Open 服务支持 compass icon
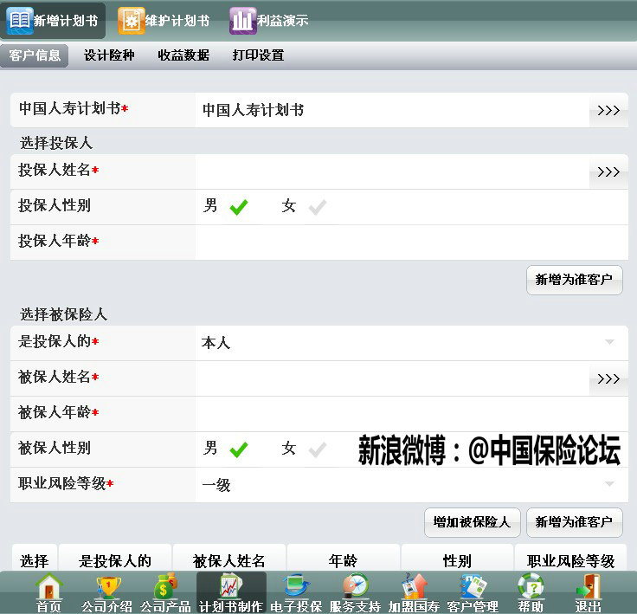Viewport: 637px width, 614px height. (x=355, y=586)
